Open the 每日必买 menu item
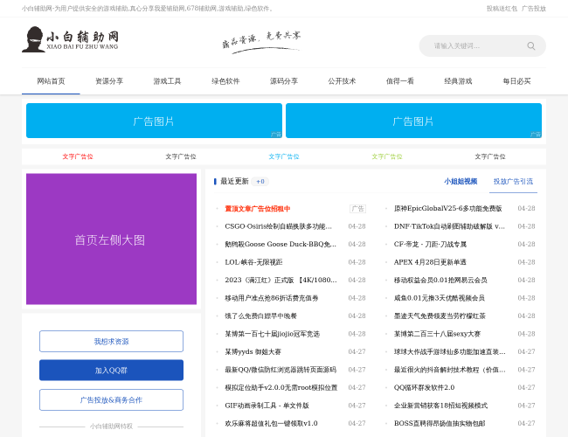 point(517,81)
